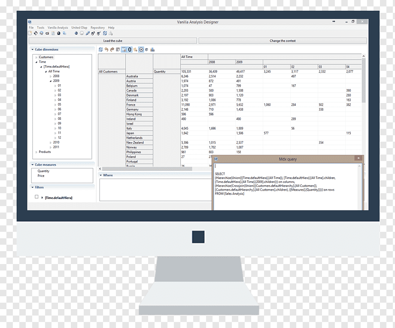Collapse the Cube dimensions section
Screen dimensions: 395x328
tap(33, 49)
